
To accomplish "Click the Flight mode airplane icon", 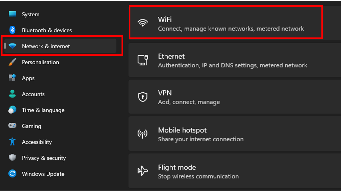I will [x=143, y=171].
